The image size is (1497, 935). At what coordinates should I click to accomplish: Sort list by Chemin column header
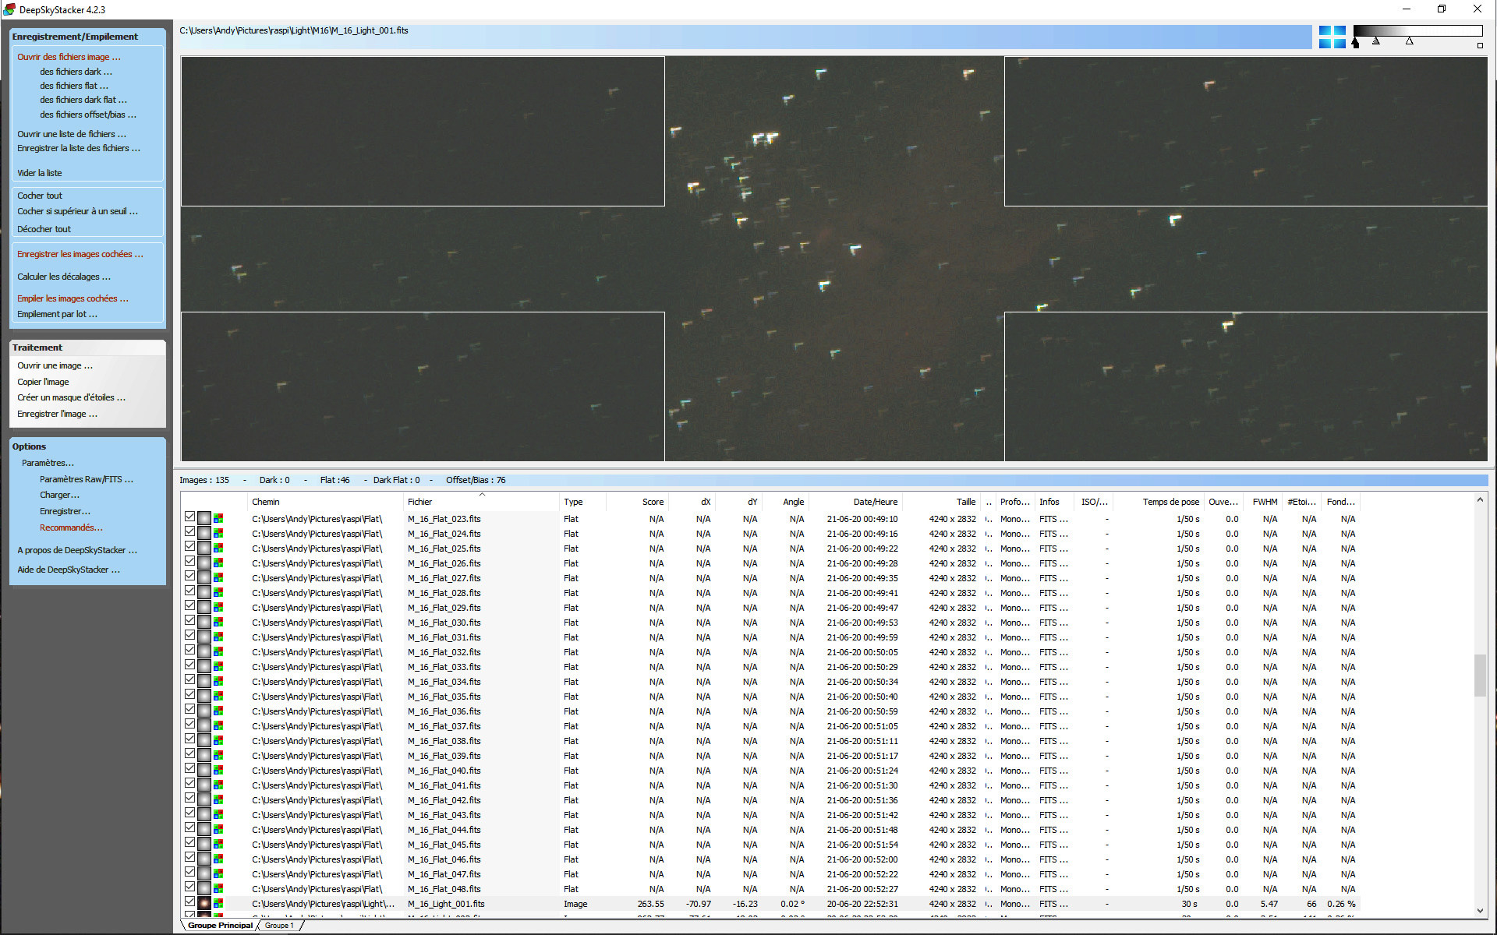[x=325, y=502]
